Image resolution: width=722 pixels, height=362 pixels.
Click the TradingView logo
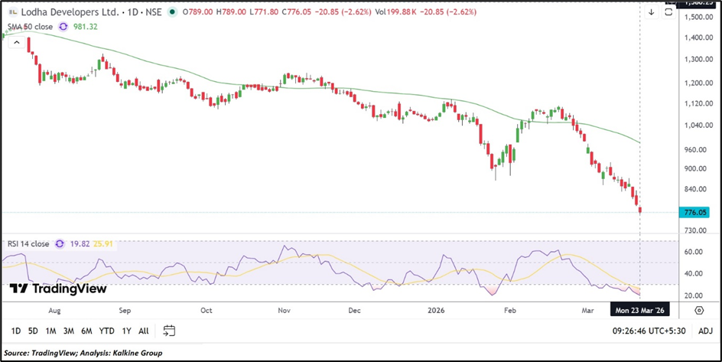(x=58, y=289)
